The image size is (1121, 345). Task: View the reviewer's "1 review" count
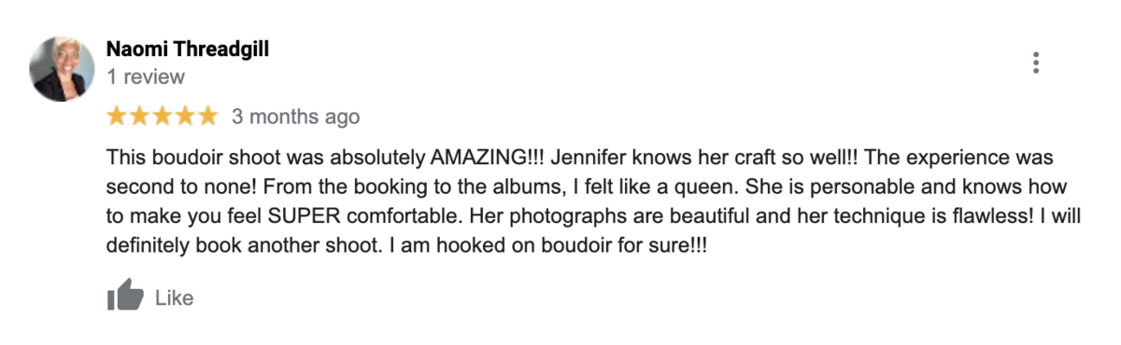(146, 77)
